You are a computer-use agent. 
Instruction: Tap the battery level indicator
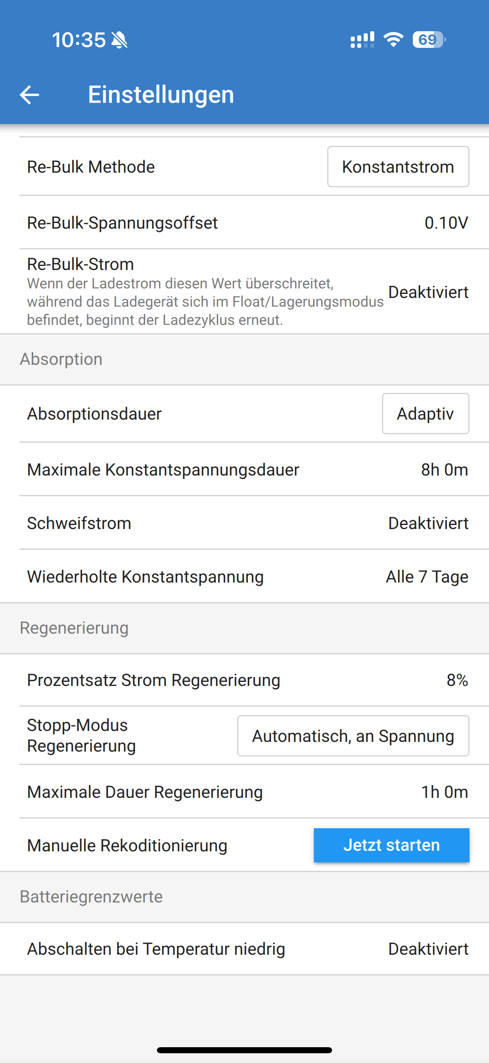(x=429, y=40)
